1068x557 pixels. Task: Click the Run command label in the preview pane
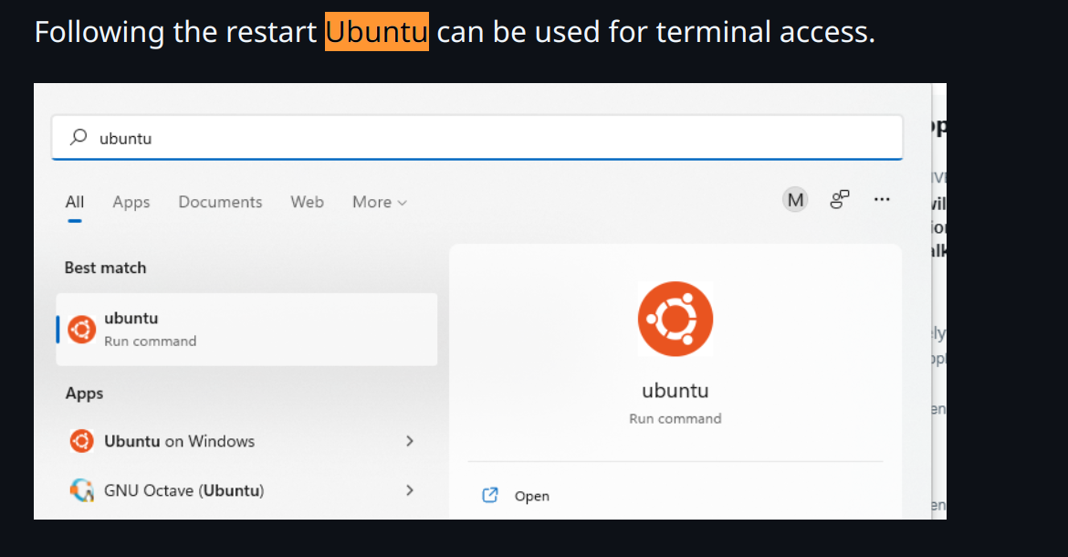click(x=675, y=419)
